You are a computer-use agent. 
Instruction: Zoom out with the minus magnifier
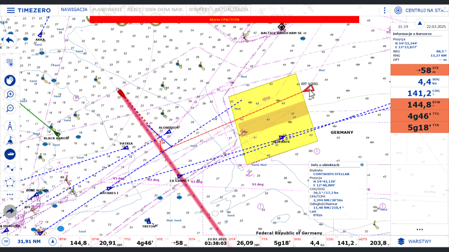(x=10, y=108)
